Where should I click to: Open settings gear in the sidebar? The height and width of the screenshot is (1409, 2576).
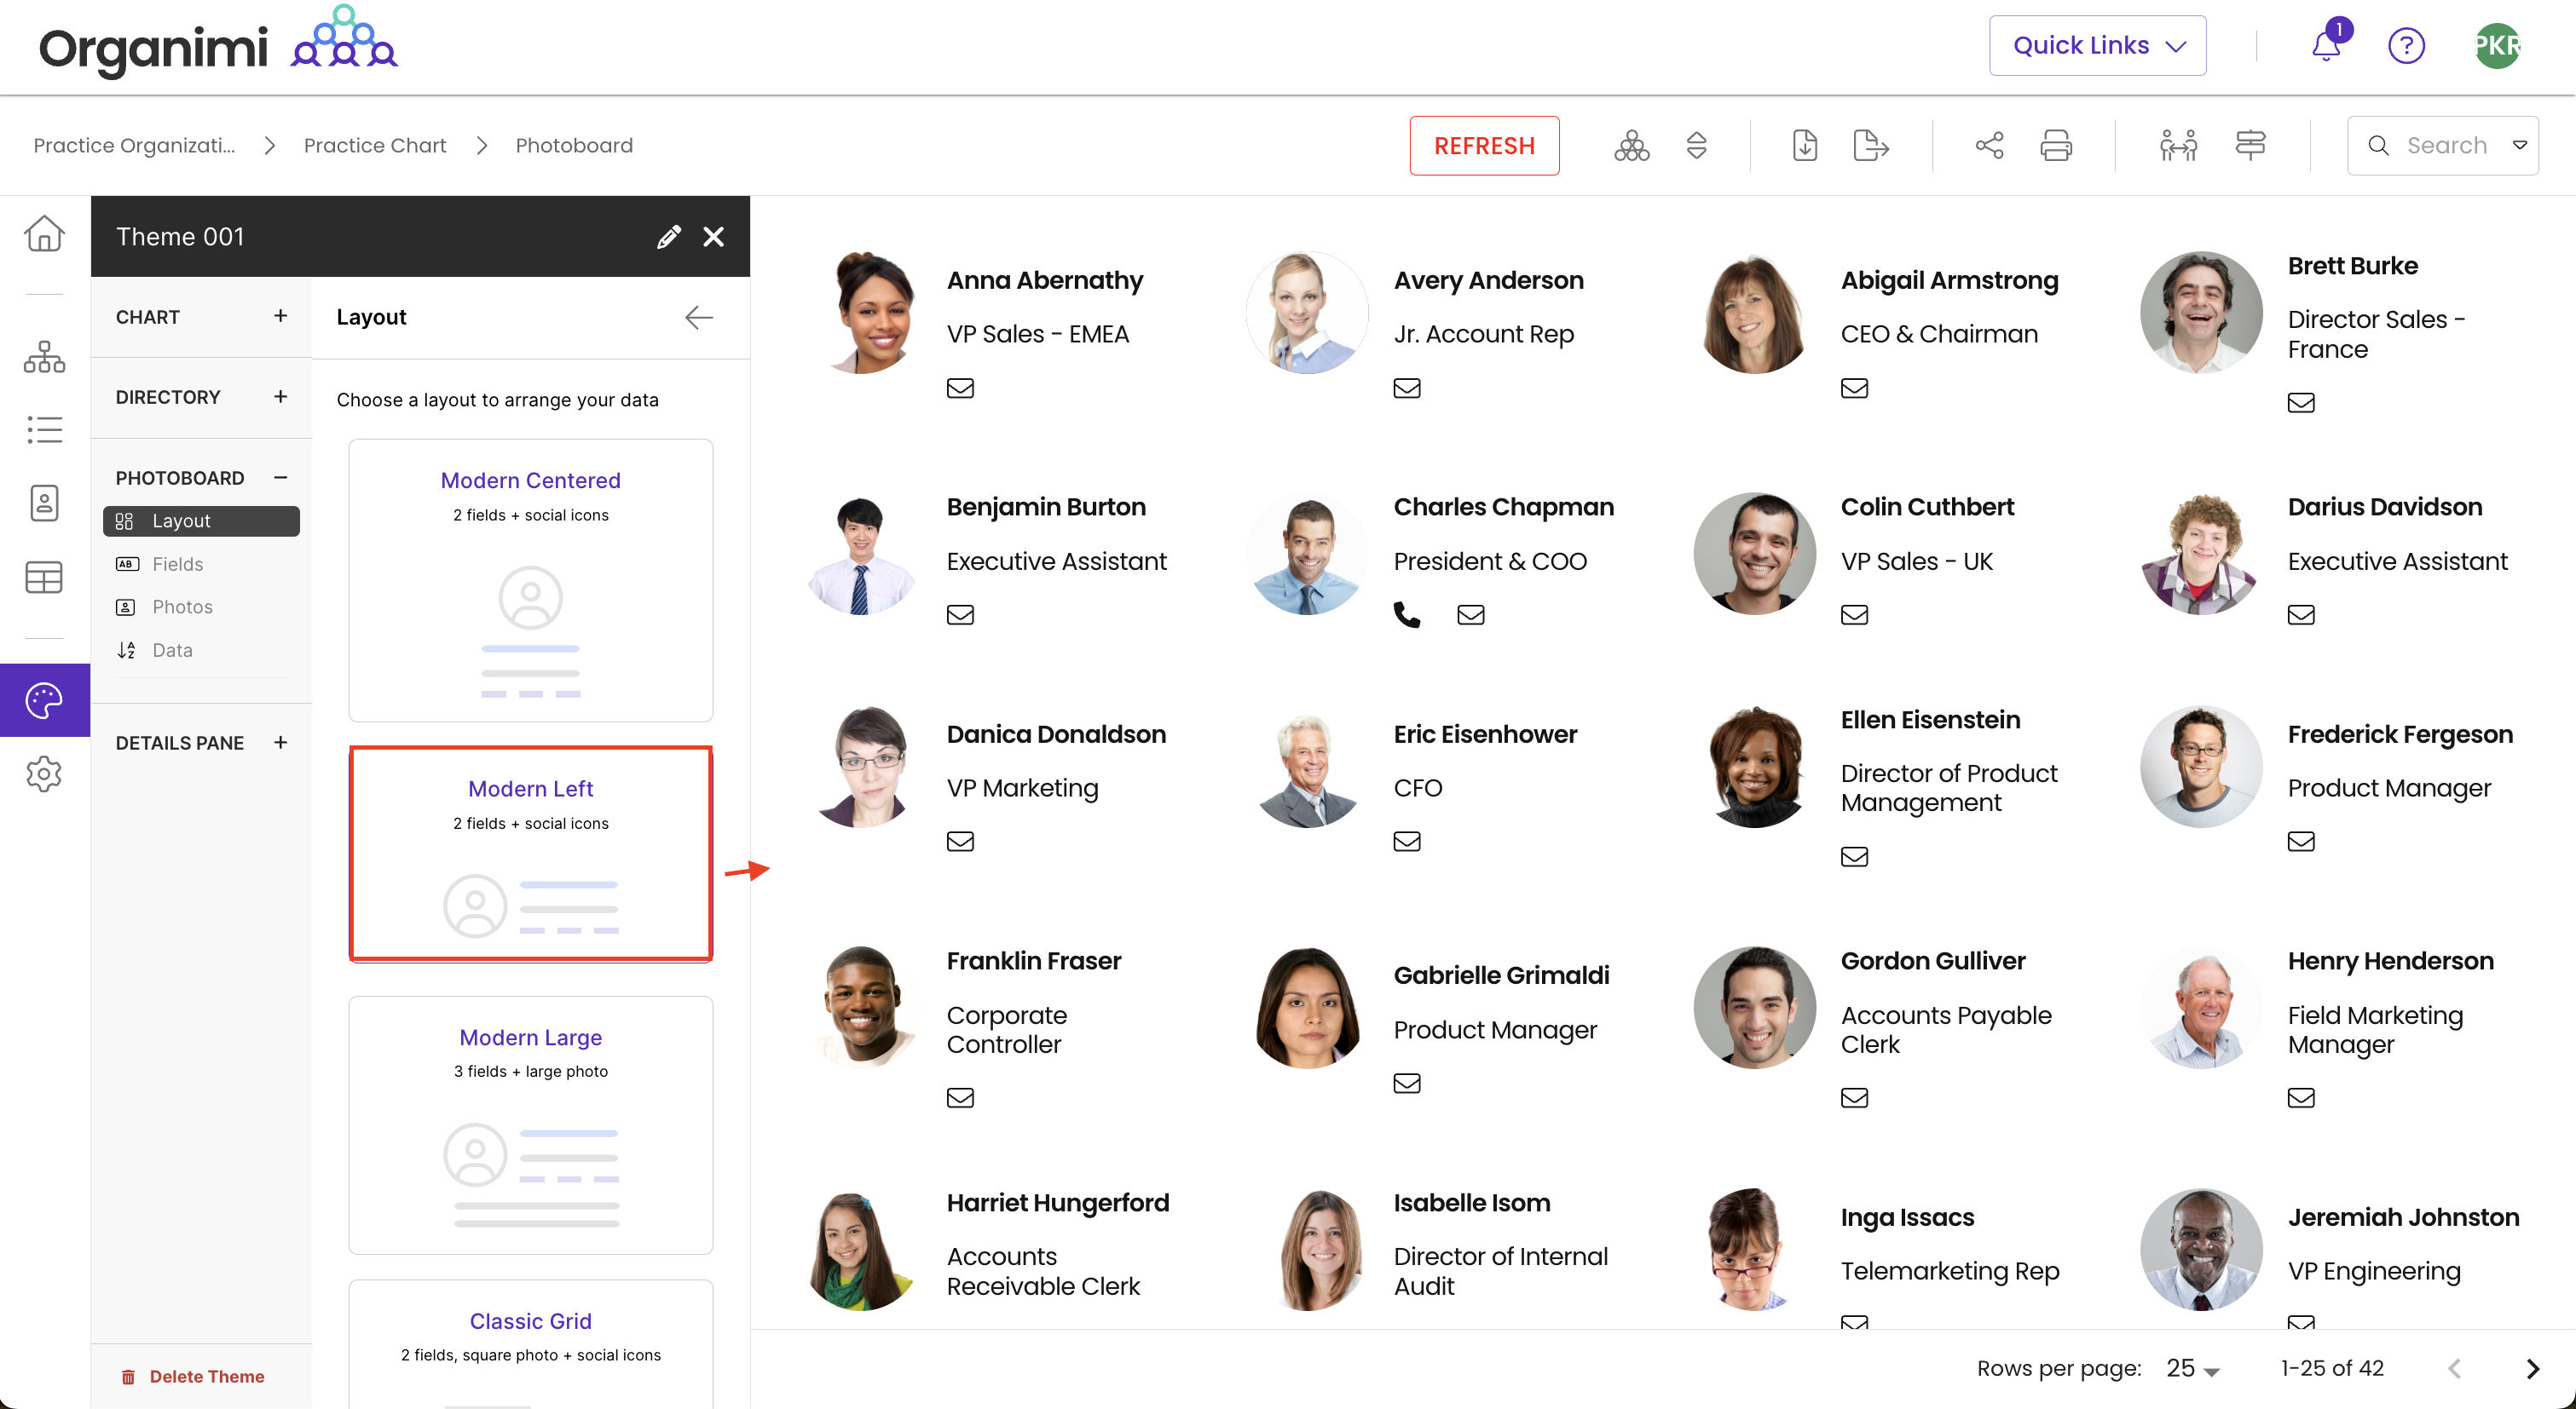coord(44,774)
